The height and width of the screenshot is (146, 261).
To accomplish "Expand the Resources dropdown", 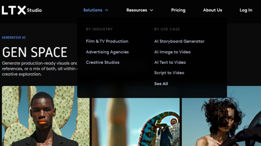I will (x=140, y=10).
